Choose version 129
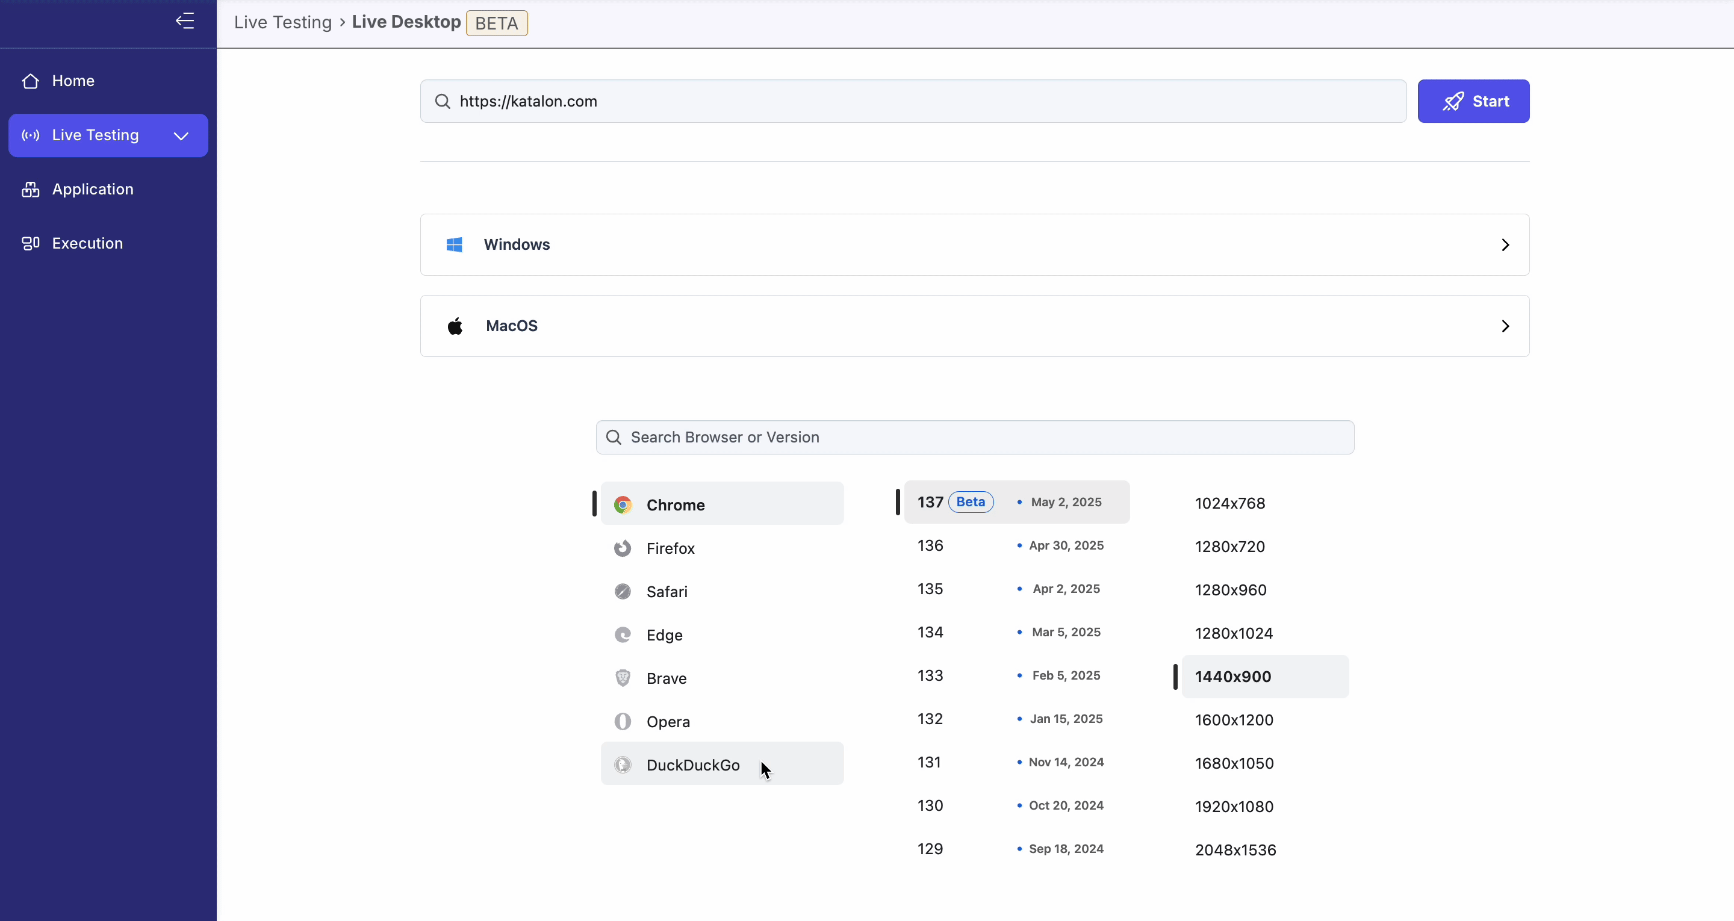The height and width of the screenshot is (921, 1734). [1017, 848]
